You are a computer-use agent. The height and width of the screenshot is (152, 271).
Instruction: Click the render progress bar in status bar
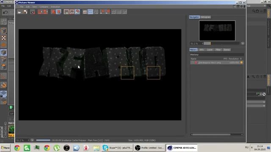tap(43, 140)
